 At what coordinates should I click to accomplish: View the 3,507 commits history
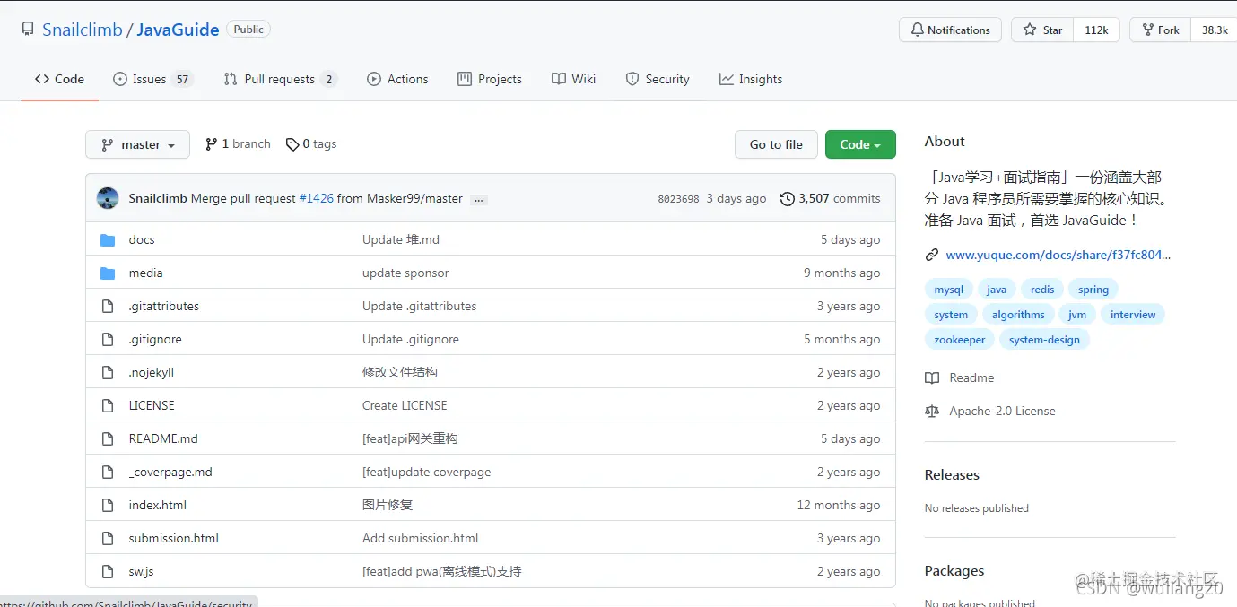830,198
